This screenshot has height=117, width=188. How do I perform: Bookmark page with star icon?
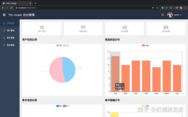click(x=157, y=8)
